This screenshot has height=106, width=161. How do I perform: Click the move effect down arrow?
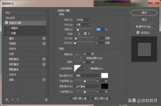18,99
